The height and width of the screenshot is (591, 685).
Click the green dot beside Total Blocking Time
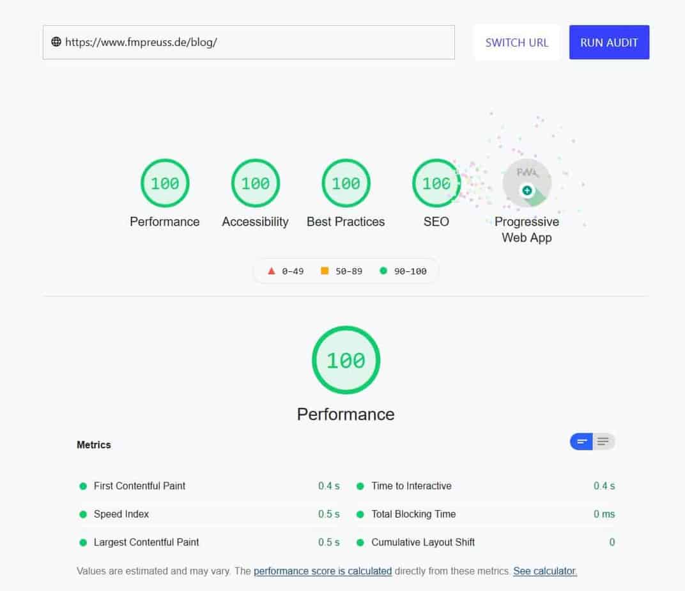point(360,514)
